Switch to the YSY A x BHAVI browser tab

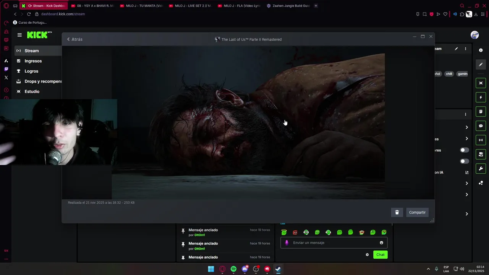[92, 6]
